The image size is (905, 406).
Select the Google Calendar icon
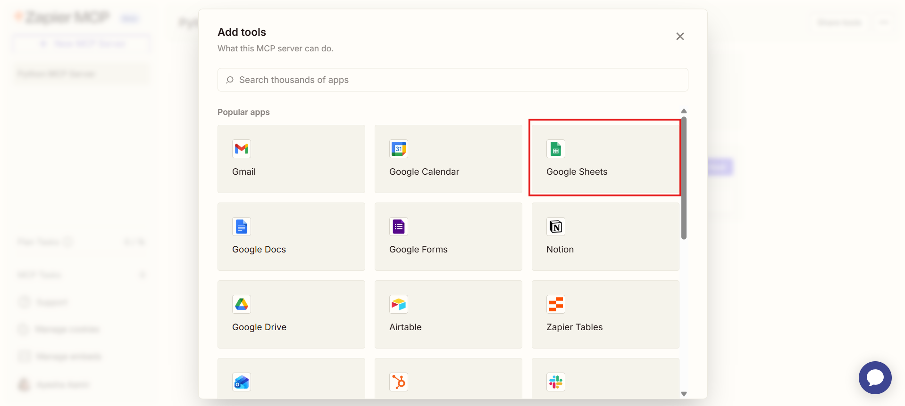click(399, 149)
